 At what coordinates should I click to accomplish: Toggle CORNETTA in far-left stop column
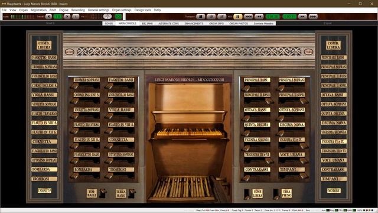point(44,141)
